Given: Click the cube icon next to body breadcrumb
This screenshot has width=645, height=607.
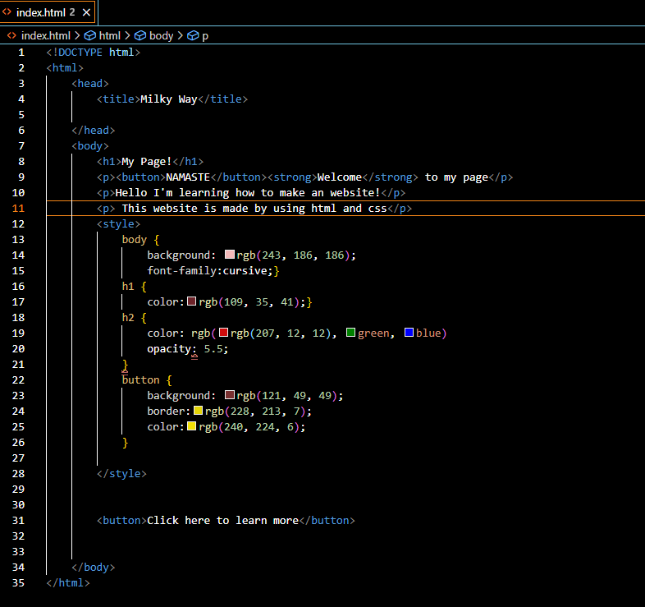Looking at the screenshot, I should (x=140, y=35).
